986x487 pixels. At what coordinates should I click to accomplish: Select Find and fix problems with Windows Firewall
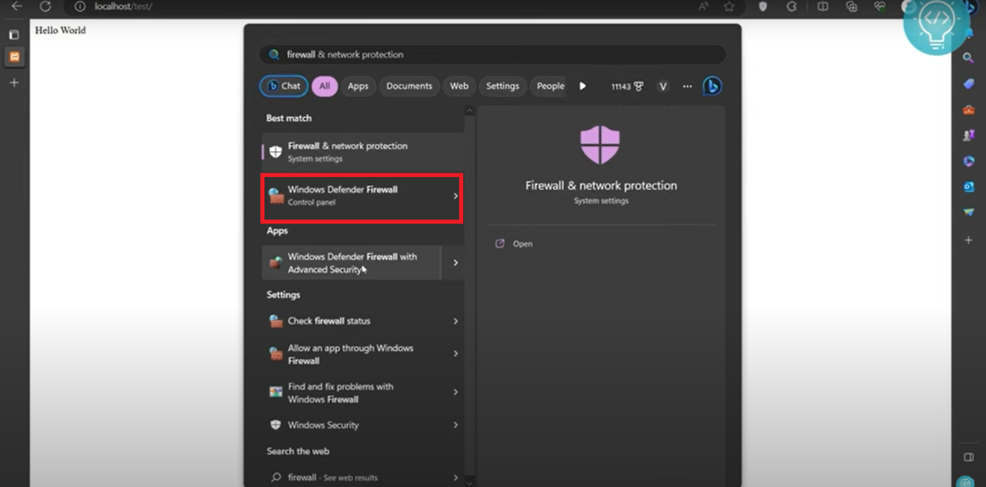coord(351,393)
